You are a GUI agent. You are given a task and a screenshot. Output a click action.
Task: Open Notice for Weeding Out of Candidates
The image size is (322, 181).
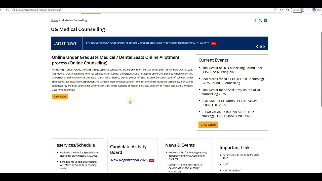point(185,168)
